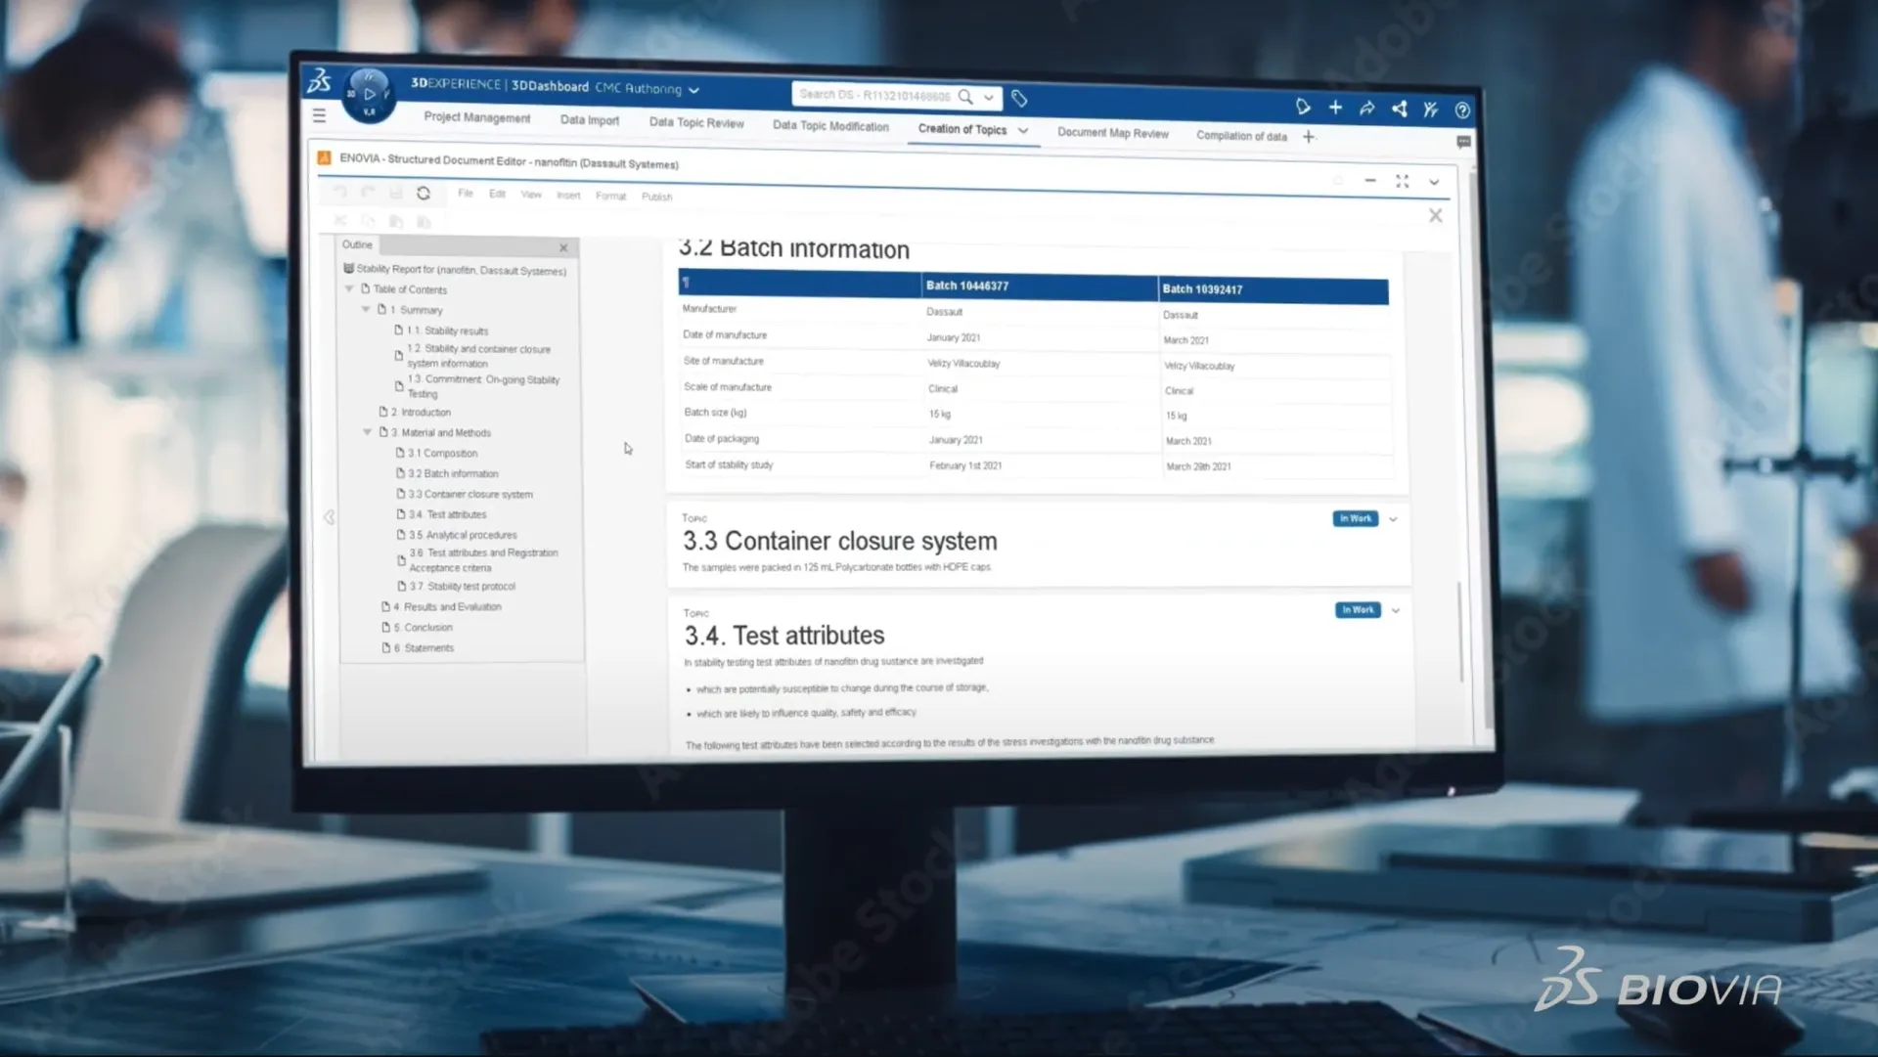
Task: Open the Document Map Review tab
Action: [1112, 133]
